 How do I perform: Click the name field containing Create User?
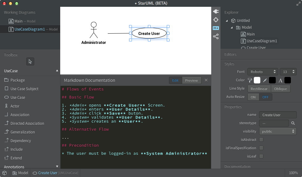278,115
